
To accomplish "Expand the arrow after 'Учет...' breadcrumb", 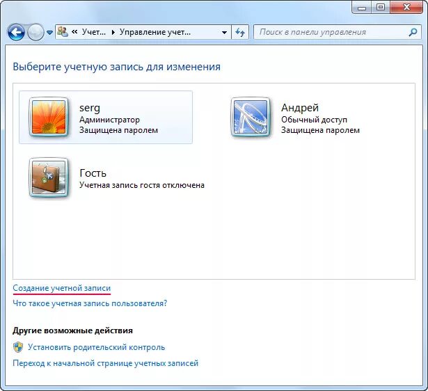I will (113, 32).
